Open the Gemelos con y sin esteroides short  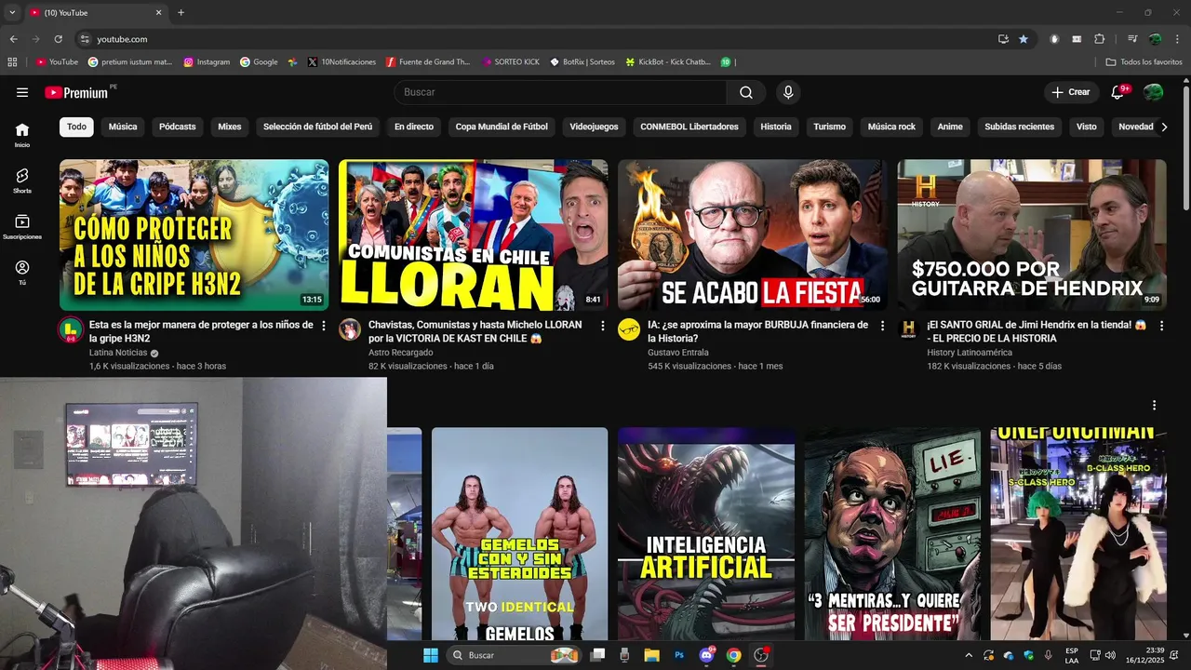coord(519,533)
